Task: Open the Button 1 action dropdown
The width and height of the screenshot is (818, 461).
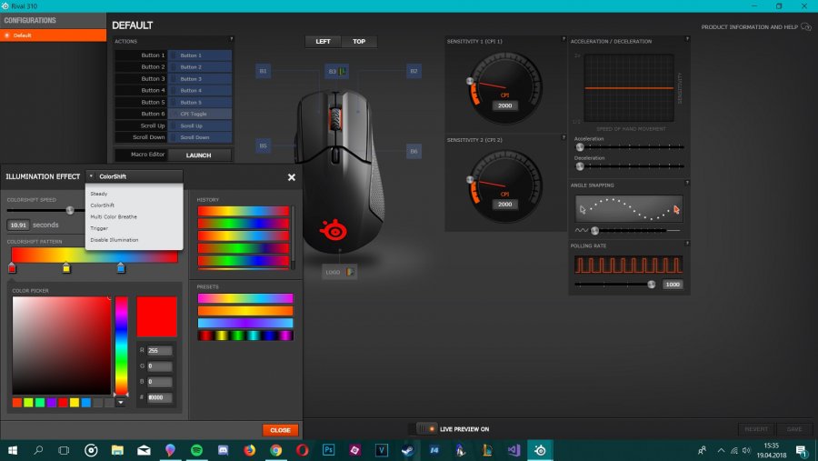Action: click(x=200, y=55)
